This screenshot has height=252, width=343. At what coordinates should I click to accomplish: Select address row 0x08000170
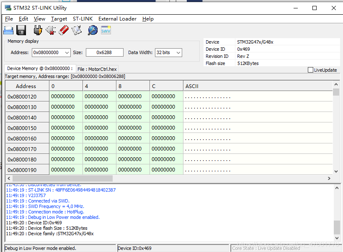click(x=27, y=149)
